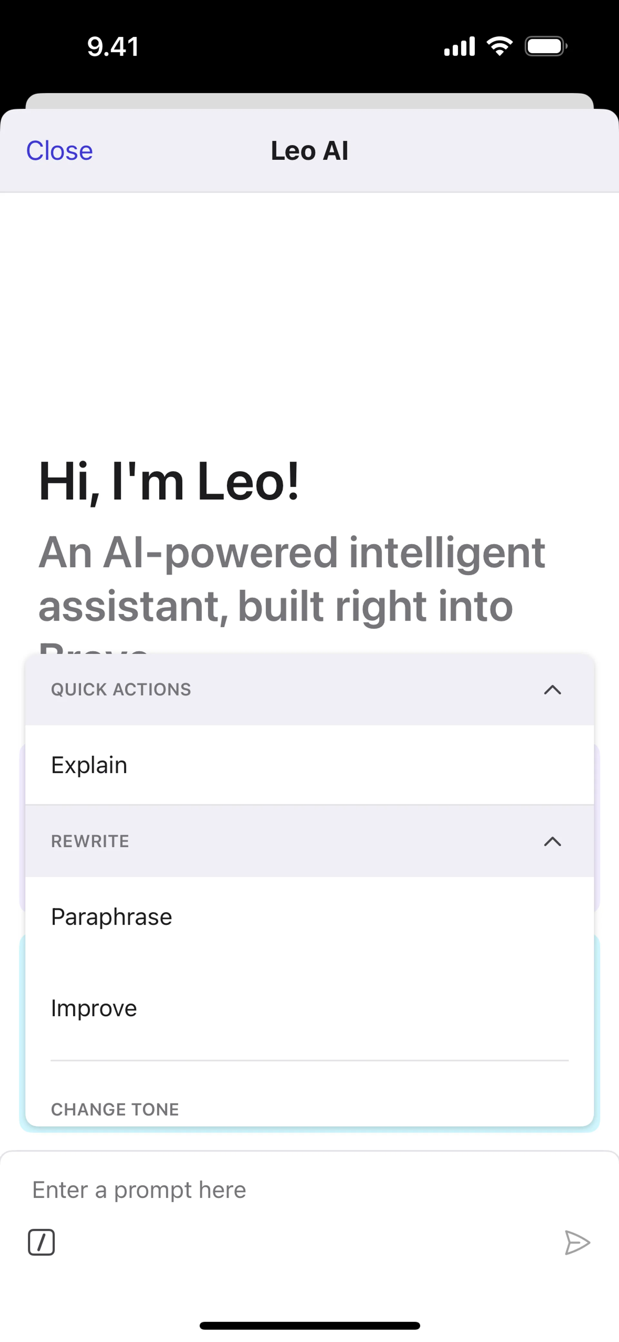Viewport: 619px width, 1342px height.
Task: Pick Improve from the Rewrite list
Action: coord(94,1008)
